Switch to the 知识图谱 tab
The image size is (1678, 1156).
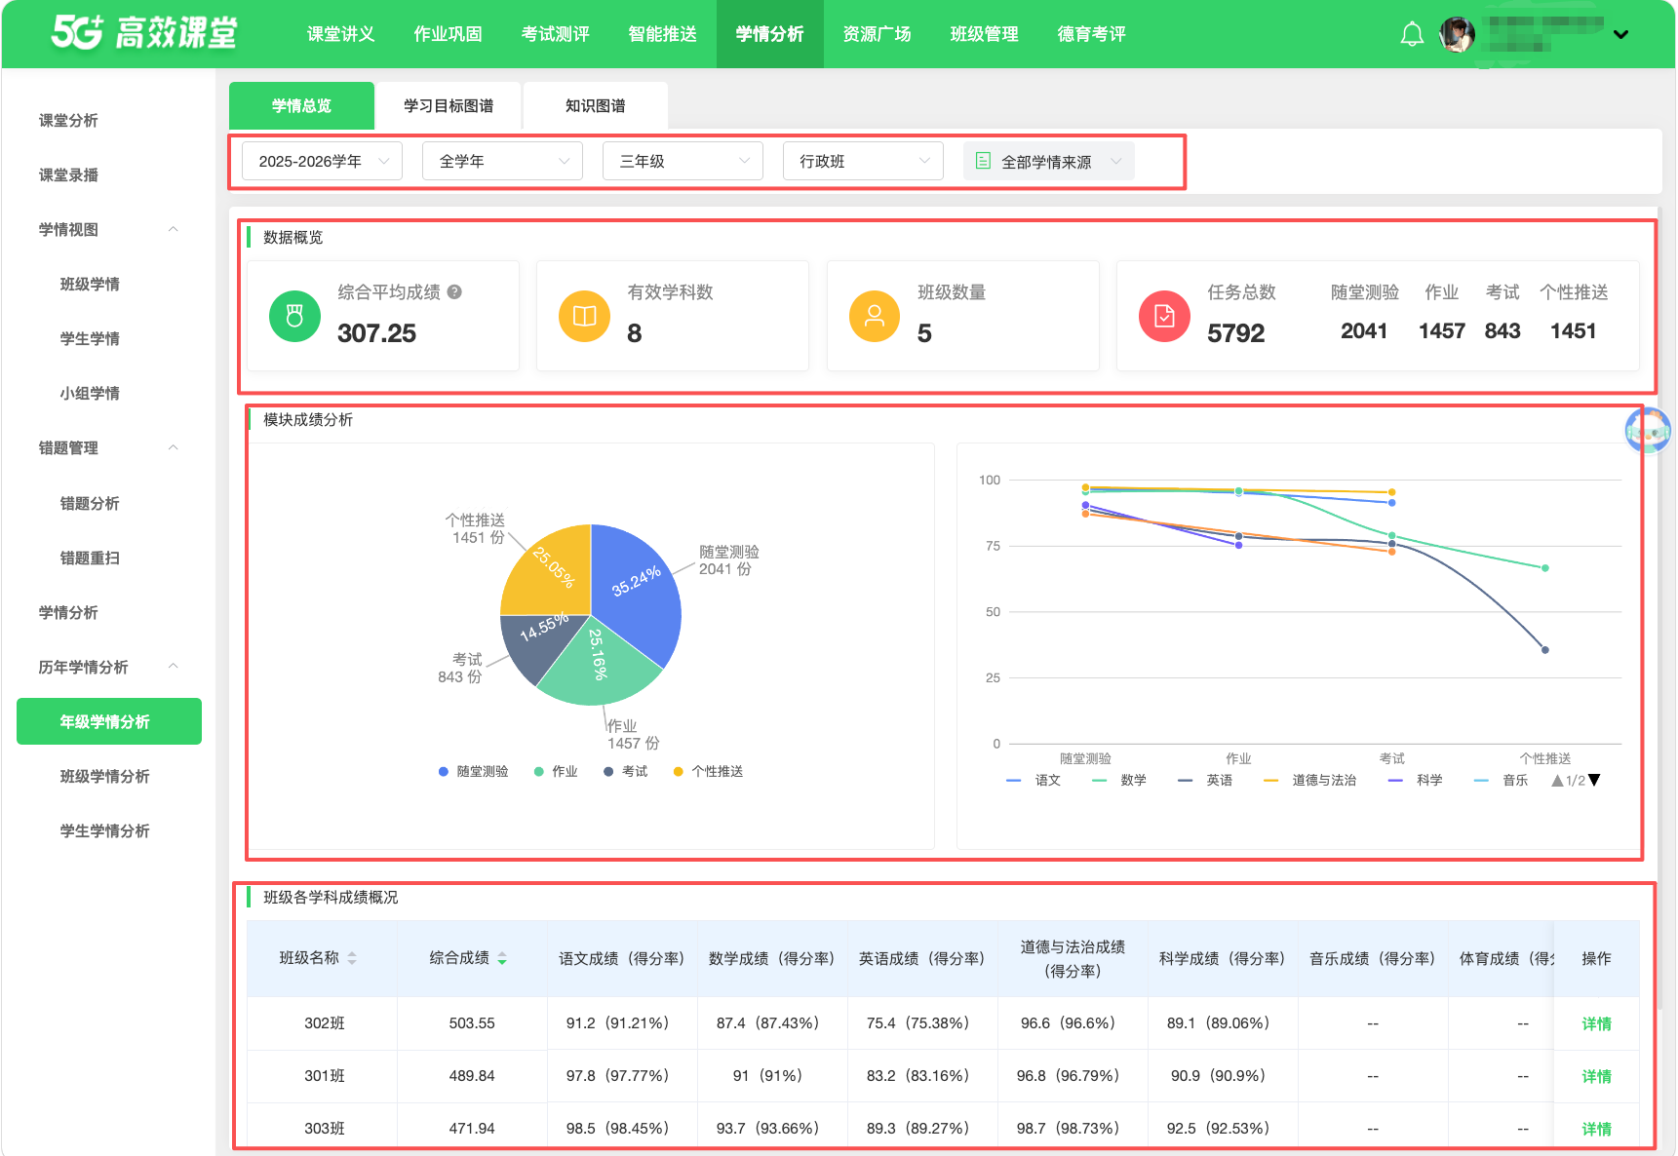(x=596, y=105)
